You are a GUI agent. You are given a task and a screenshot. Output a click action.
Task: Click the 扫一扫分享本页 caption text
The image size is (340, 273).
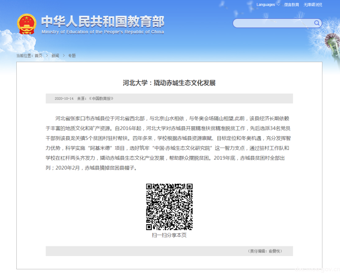point(169,235)
